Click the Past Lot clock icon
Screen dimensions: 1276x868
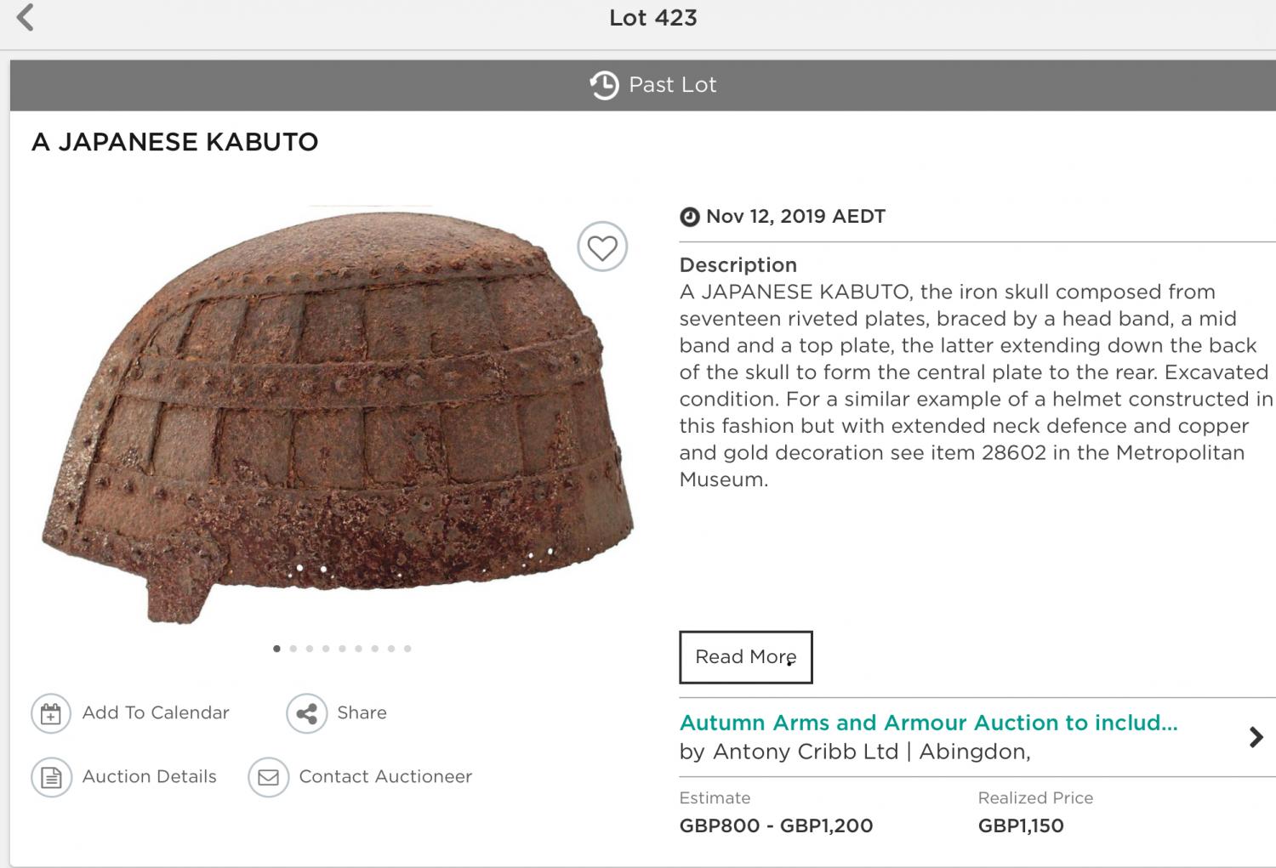604,85
